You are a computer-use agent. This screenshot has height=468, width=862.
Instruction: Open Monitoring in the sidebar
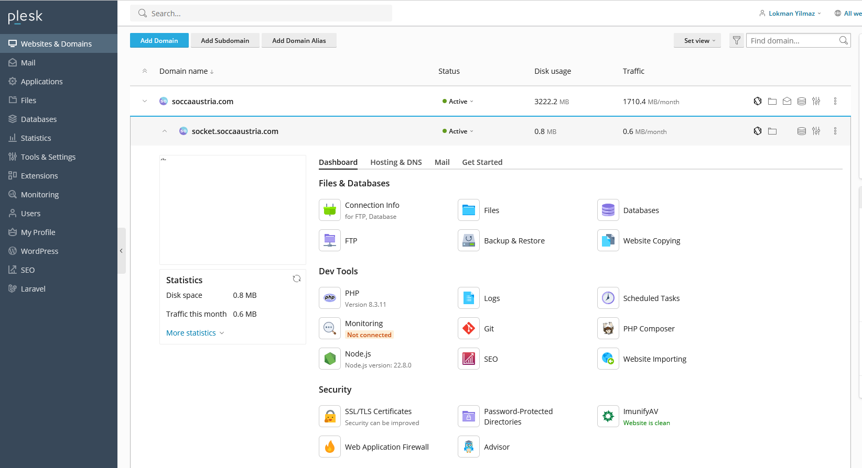pyautogui.click(x=59, y=194)
